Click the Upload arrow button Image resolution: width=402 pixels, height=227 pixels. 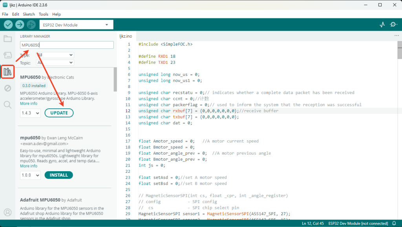click(x=20, y=25)
